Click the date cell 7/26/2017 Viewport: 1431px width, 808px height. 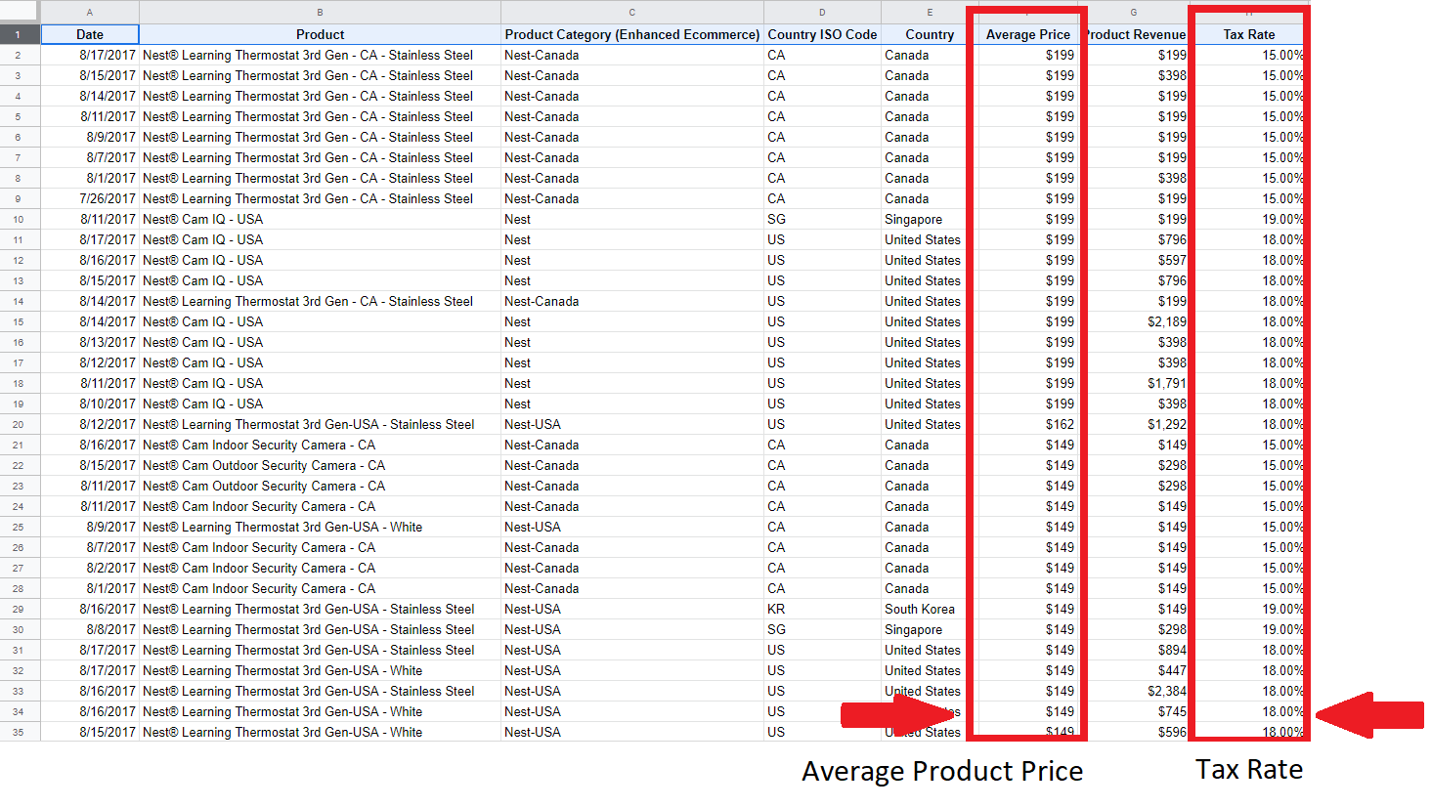(90, 198)
